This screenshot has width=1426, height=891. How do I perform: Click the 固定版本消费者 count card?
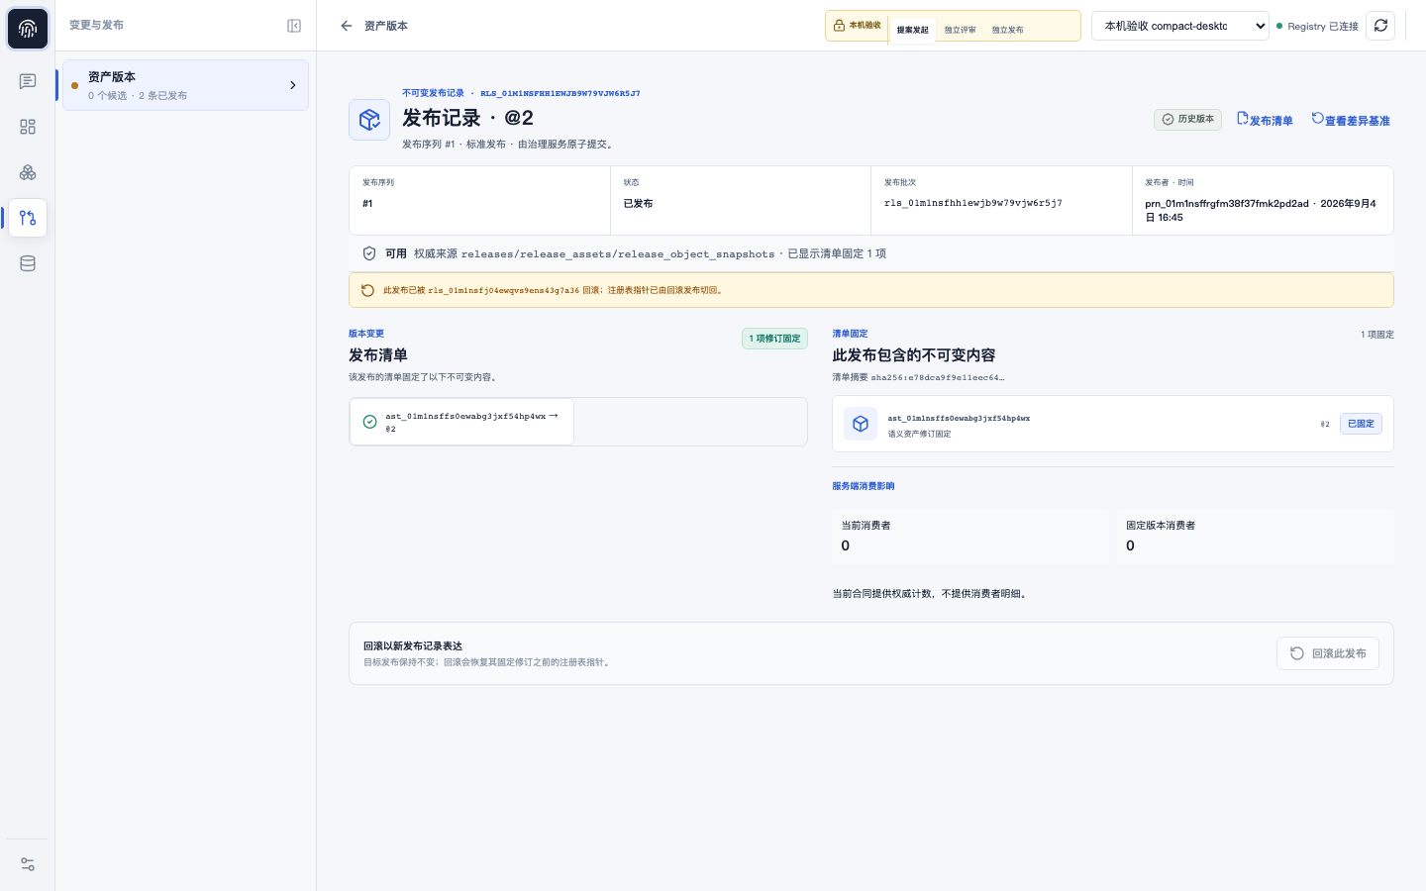coord(1255,537)
